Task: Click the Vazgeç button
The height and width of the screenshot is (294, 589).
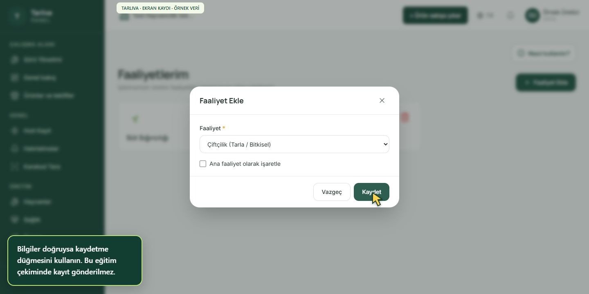Action: (332, 192)
